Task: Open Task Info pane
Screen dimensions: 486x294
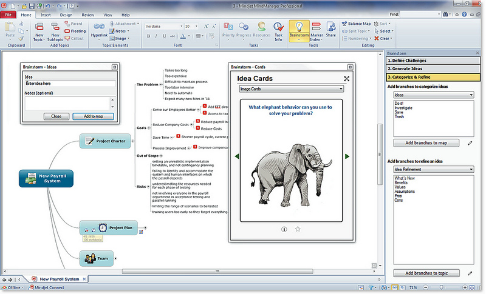Action: click(x=278, y=32)
